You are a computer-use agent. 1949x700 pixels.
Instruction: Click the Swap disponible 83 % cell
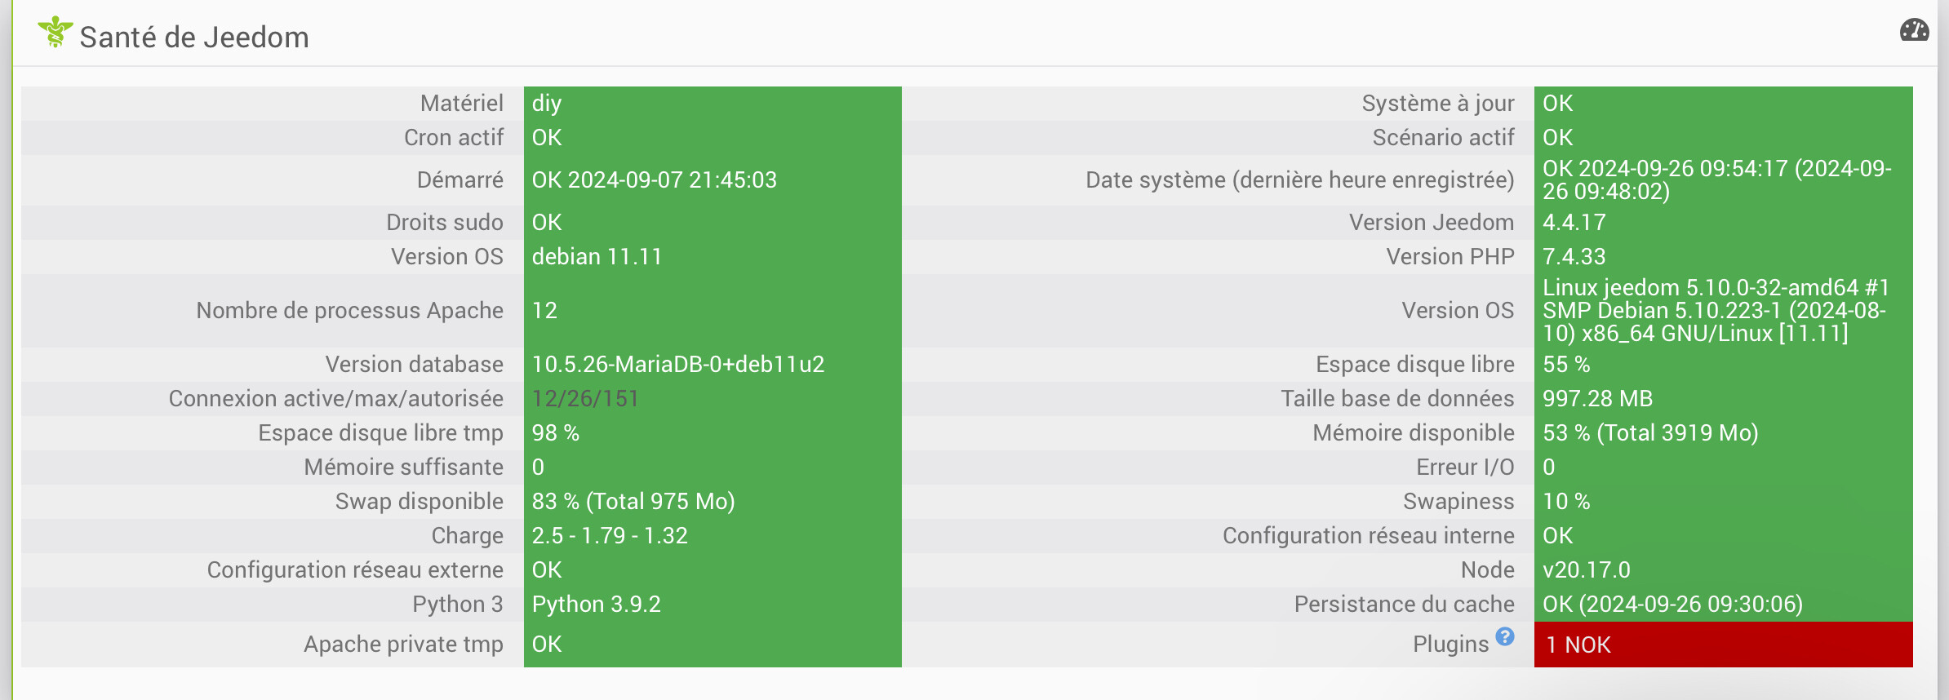tap(713, 501)
